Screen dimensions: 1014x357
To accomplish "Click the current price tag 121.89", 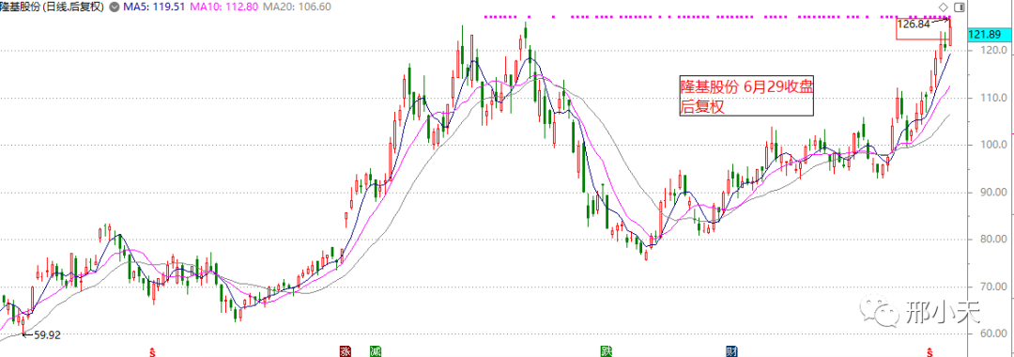I will click(989, 35).
